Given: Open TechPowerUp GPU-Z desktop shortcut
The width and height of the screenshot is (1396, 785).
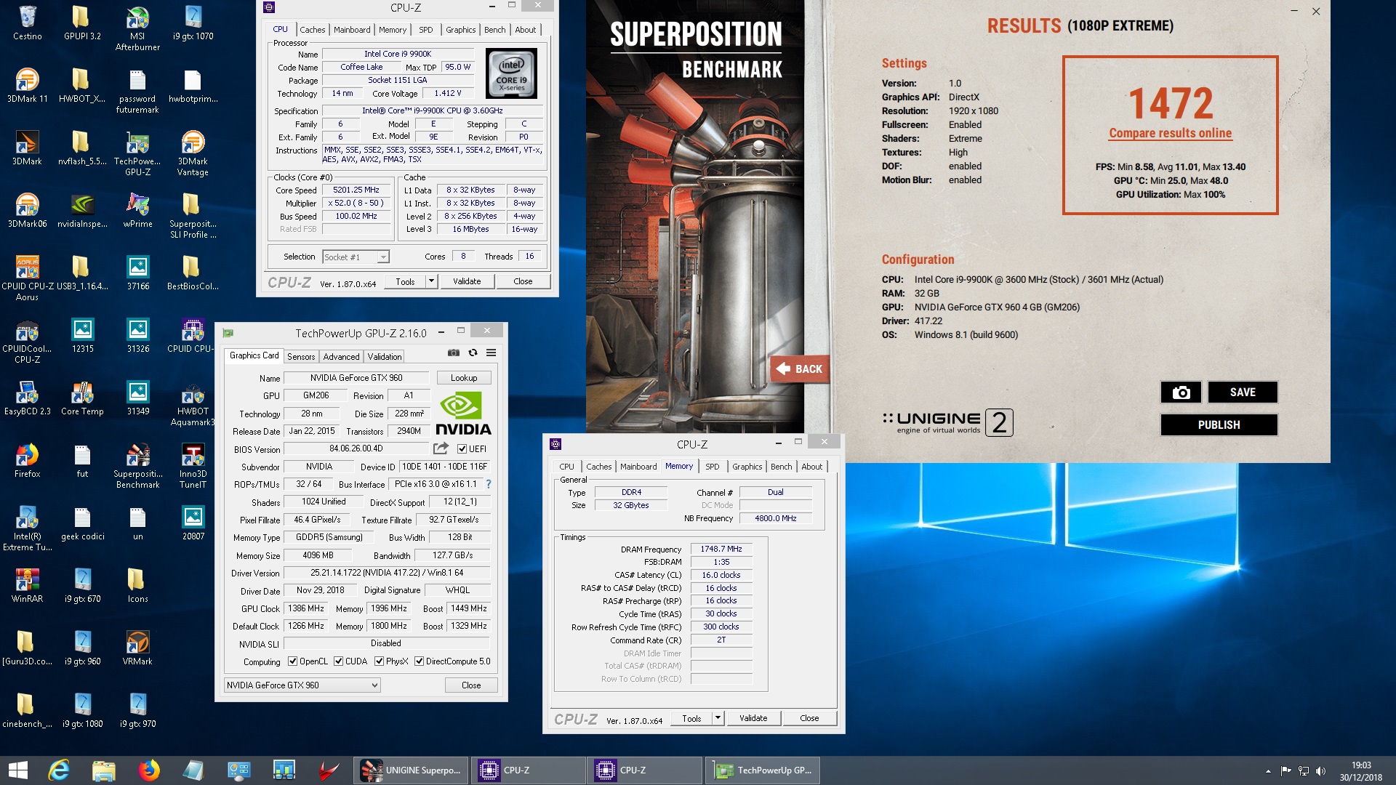Looking at the screenshot, I should coord(137,154).
